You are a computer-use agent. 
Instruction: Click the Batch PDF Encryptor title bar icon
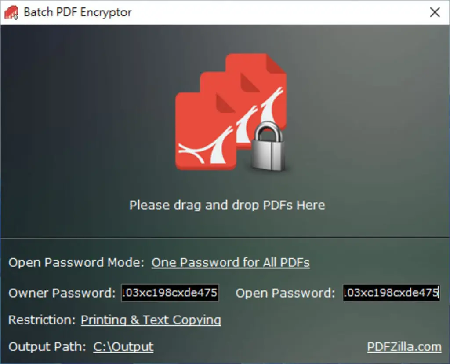pyautogui.click(x=11, y=13)
